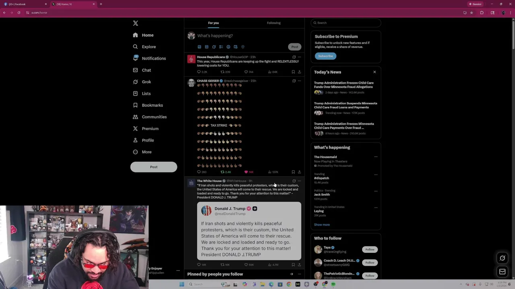
Task: View analytics on the CHASE GEISER post
Action: (273, 172)
